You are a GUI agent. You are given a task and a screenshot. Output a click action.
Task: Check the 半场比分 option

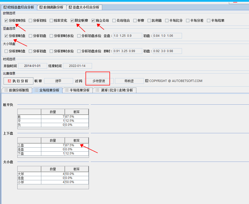click(167, 20)
